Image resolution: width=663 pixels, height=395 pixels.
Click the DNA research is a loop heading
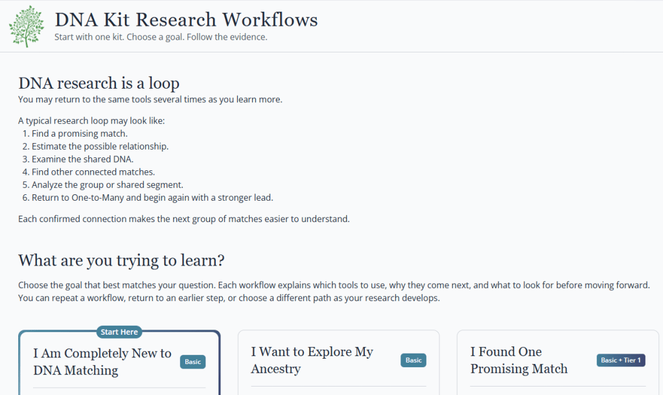coord(99,83)
